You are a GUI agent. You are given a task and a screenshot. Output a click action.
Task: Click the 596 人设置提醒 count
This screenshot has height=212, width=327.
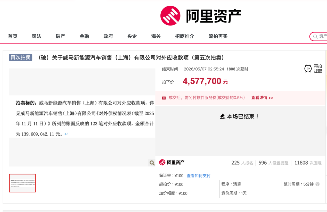273,163
